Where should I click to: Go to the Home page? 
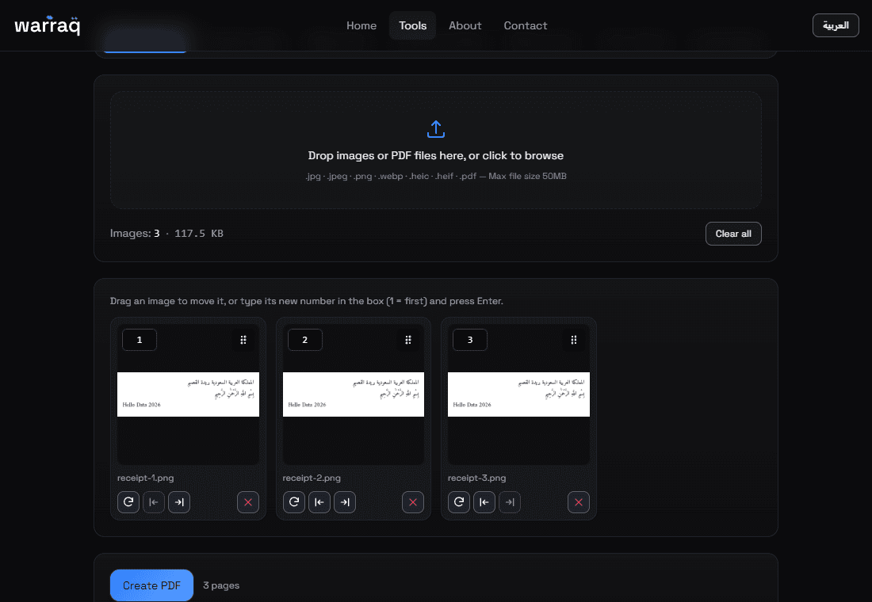[361, 25]
